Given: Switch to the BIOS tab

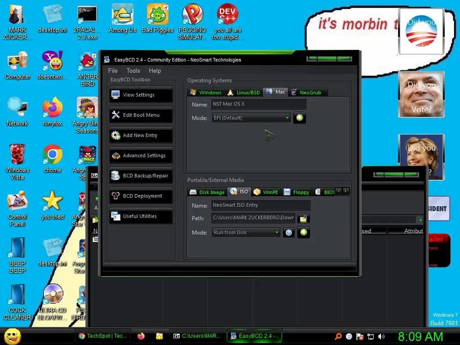Looking at the screenshot, I should coord(324,192).
